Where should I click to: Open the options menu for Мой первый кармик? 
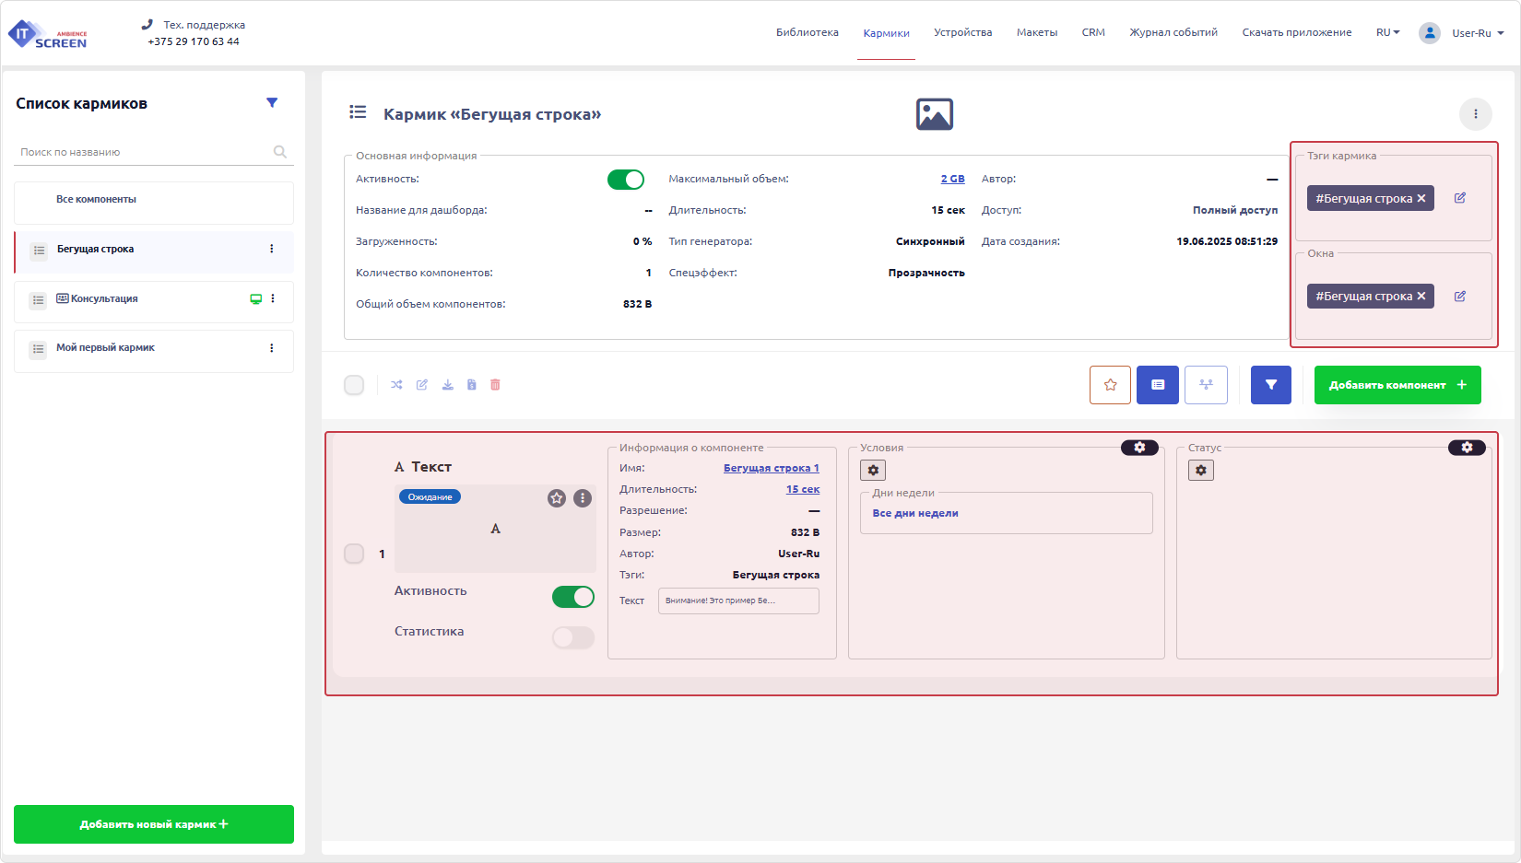tap(272, 348)
